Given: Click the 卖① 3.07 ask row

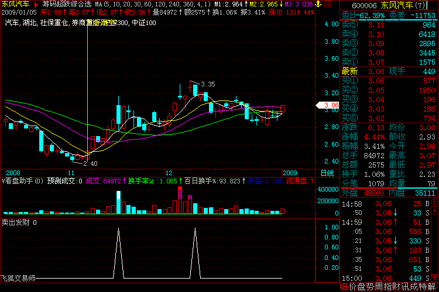Looking at the screenshot, I should coord(389,62).
